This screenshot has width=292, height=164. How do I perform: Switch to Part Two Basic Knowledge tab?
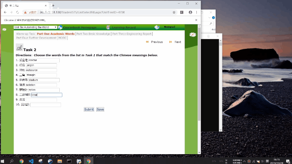pos(93,34)
